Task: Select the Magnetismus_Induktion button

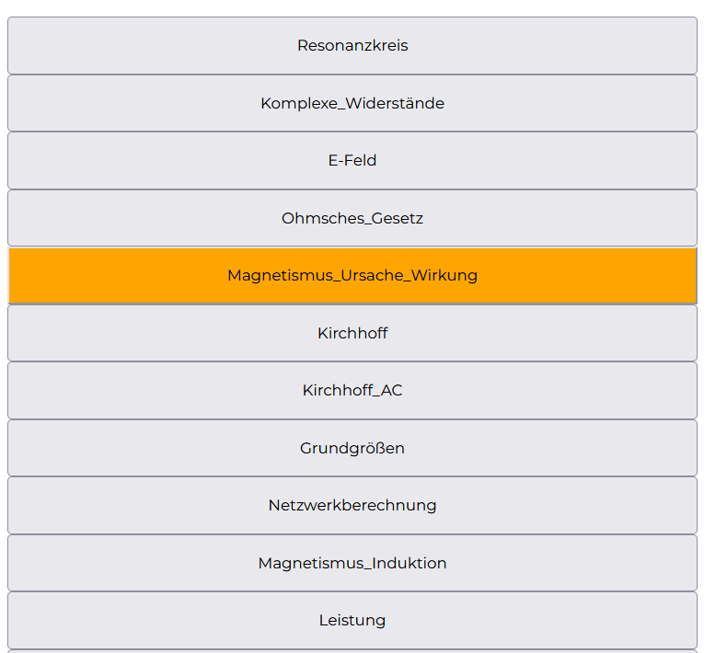Action: [x=352, y=563]
